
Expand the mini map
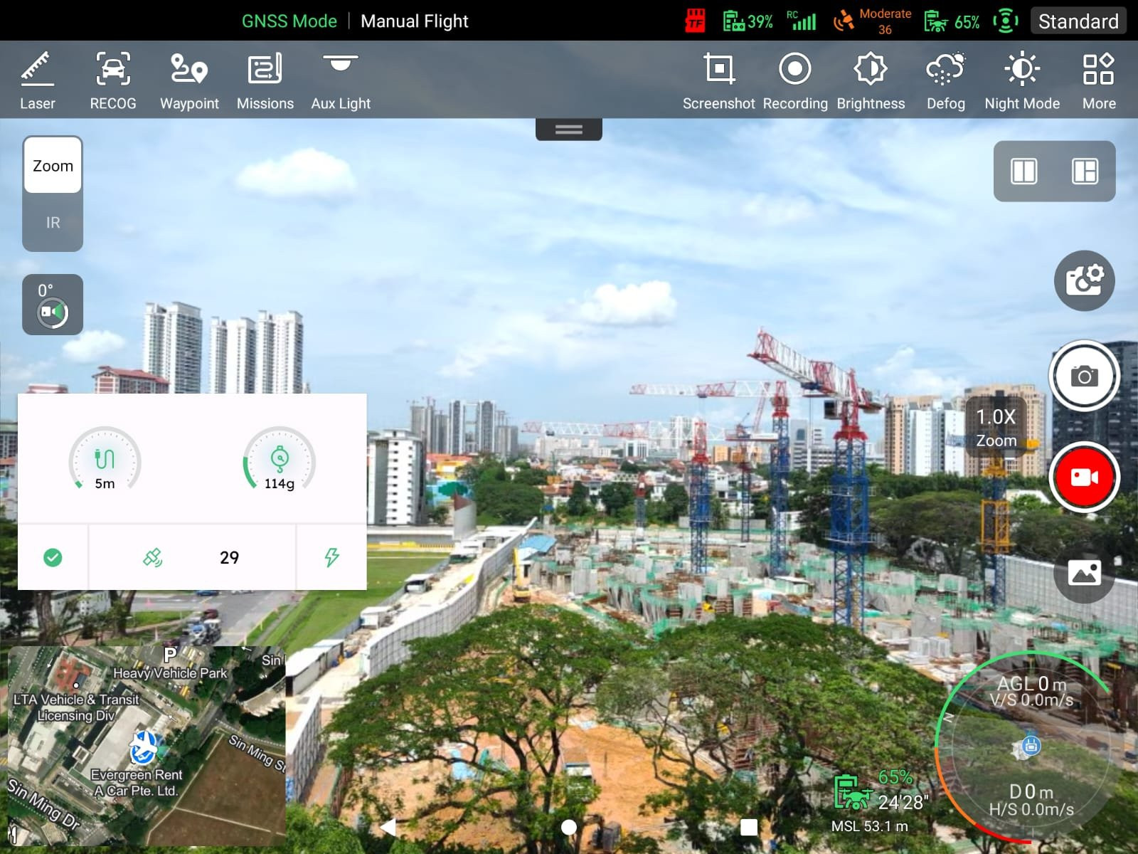tap(147, 746)
